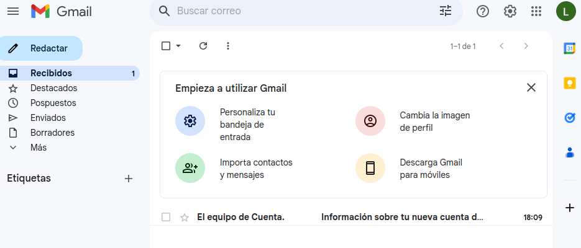Expand the Más section in sidebar
581x248 pixels.
[38, 148]
